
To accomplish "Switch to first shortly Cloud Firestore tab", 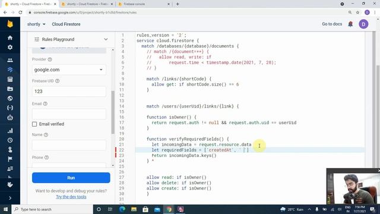I will pyautogui.click(x=30, y=4).
